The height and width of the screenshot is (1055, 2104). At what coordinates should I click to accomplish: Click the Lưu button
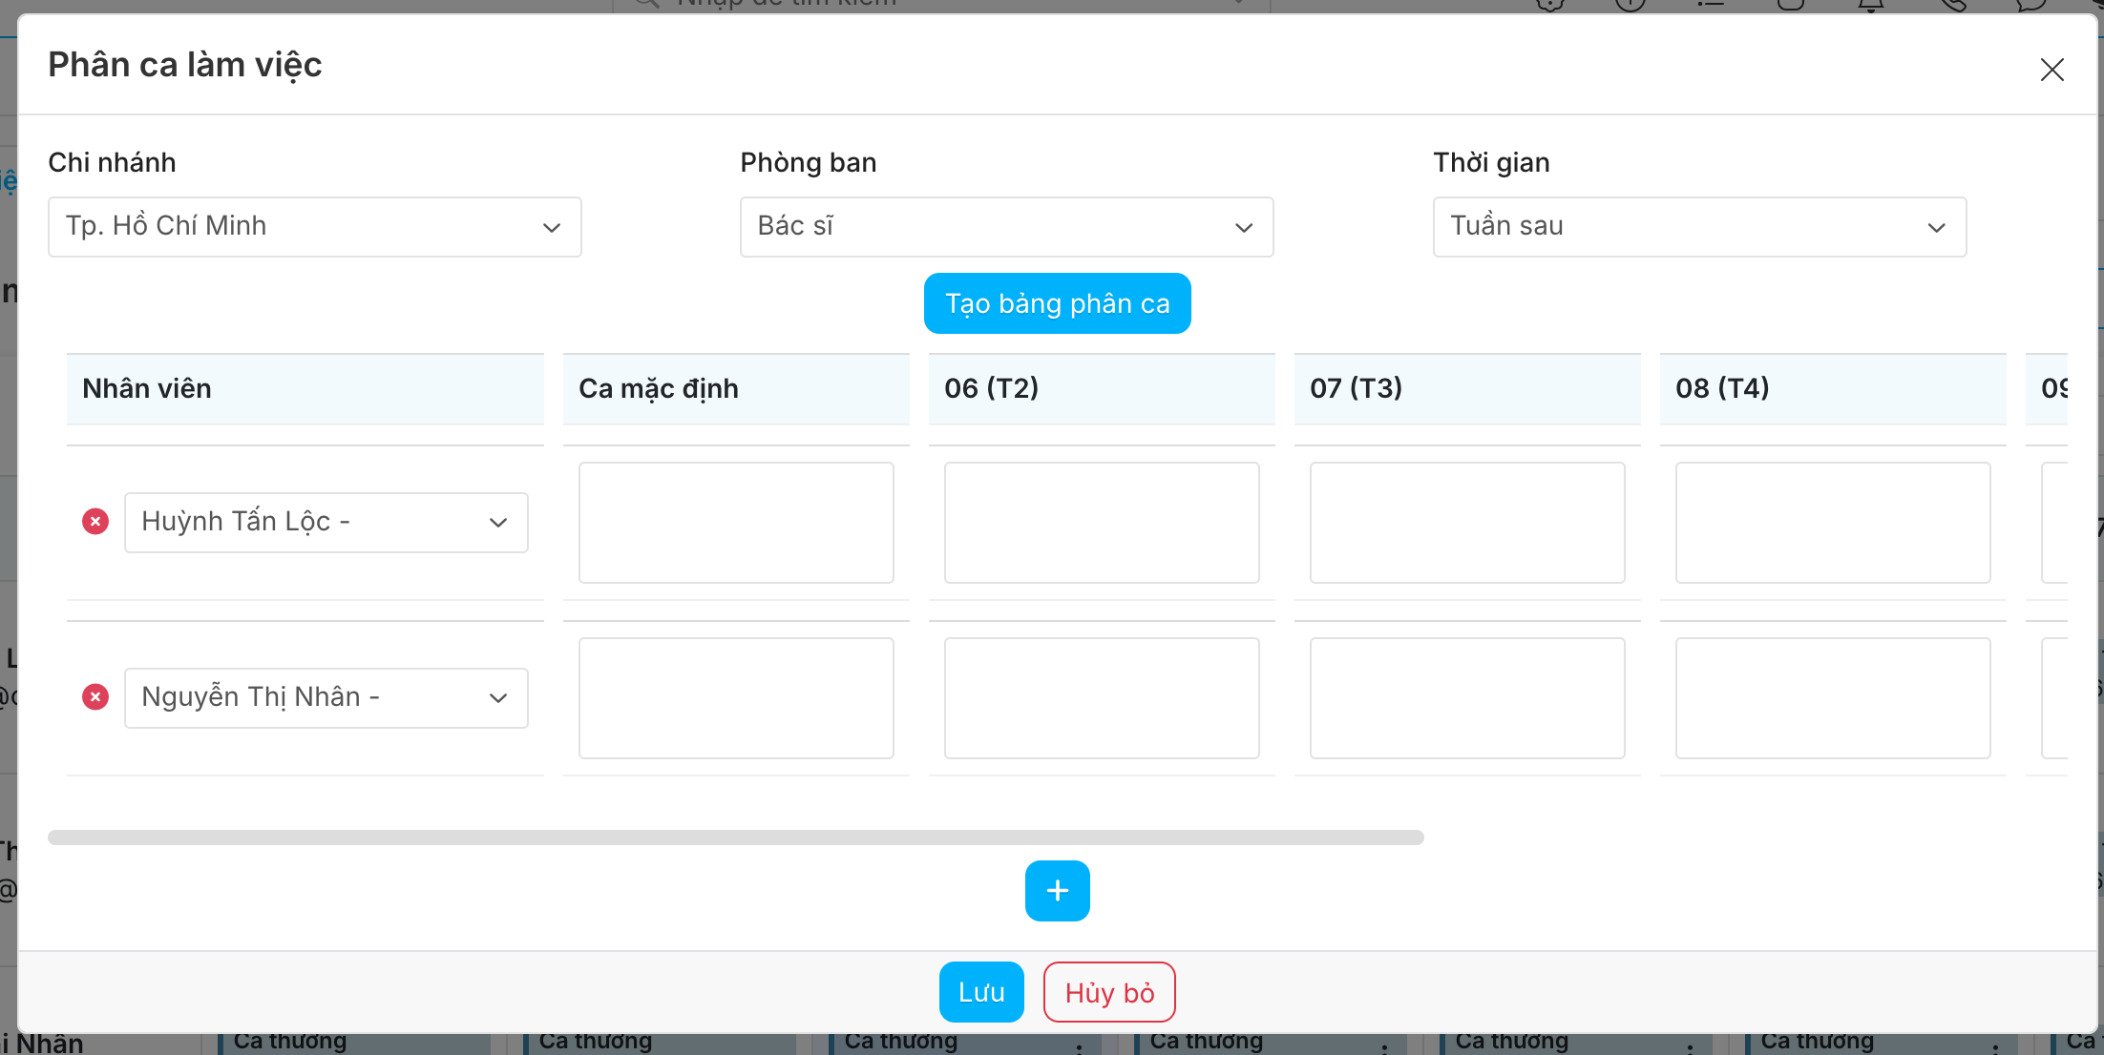pos(980,992)
